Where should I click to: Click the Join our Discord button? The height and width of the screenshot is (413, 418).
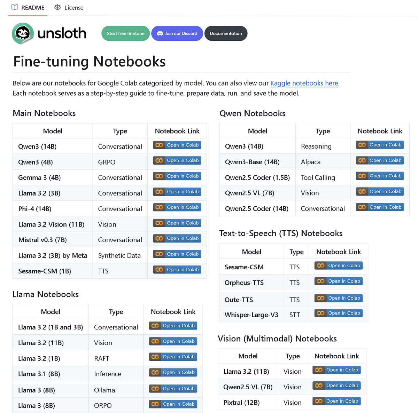click(x=177, y=33)
